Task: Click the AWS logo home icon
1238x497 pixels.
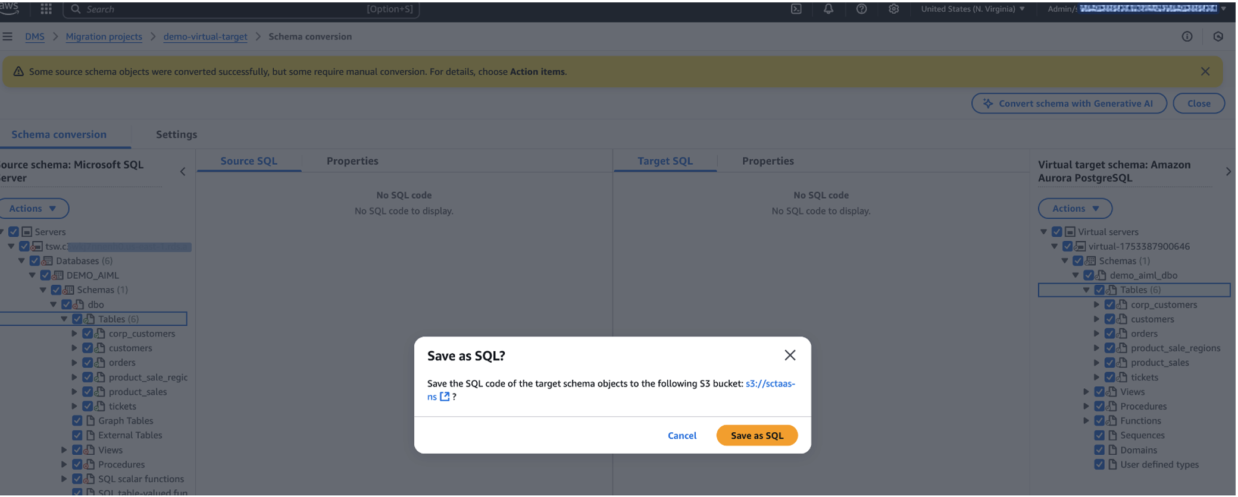Action: pyautogui.click(x=10, y=7)
